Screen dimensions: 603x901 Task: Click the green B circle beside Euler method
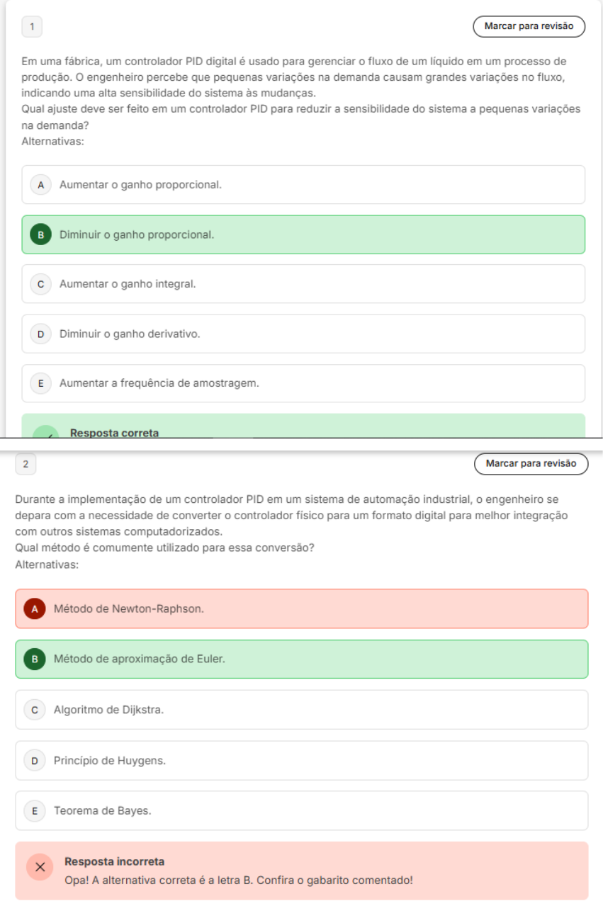pos(34,659)
